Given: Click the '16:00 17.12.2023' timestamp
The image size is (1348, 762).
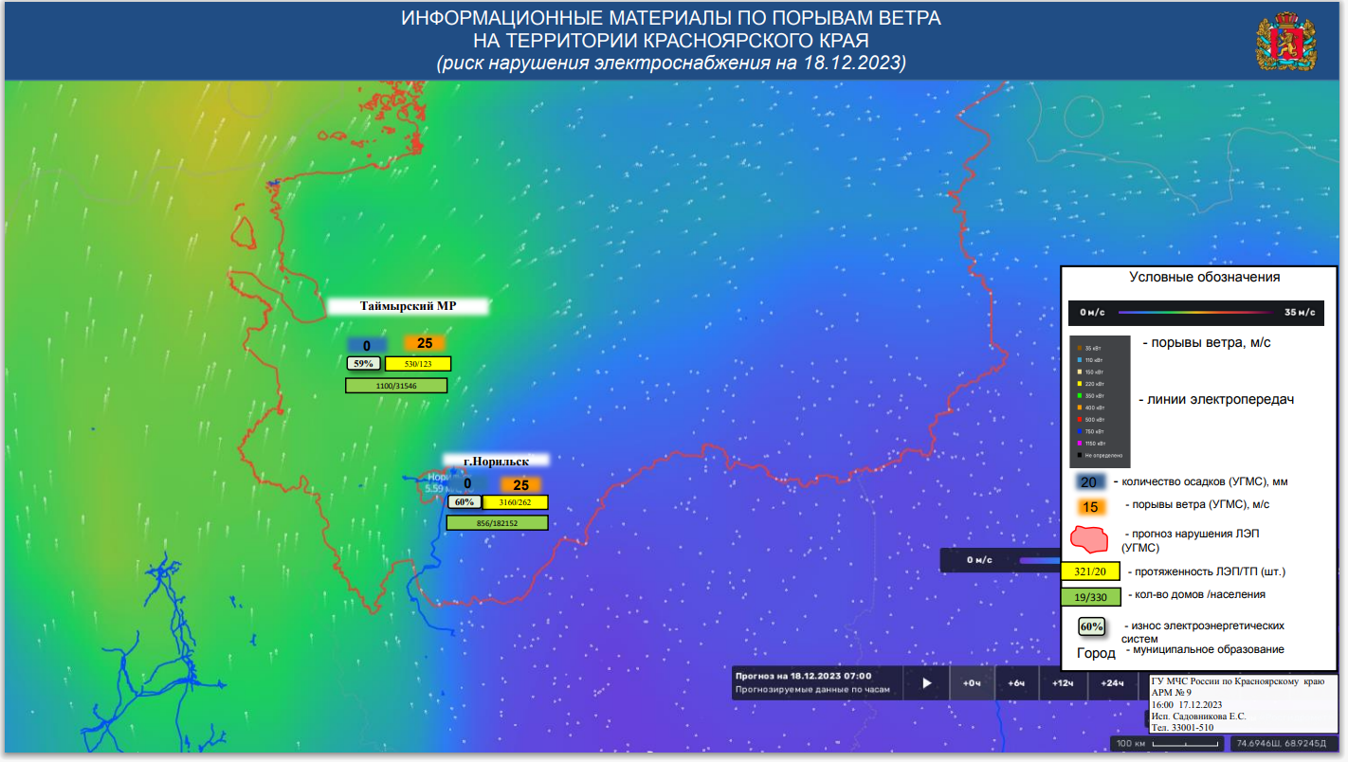Looking at the screenshot, I should coord(1186,704).
